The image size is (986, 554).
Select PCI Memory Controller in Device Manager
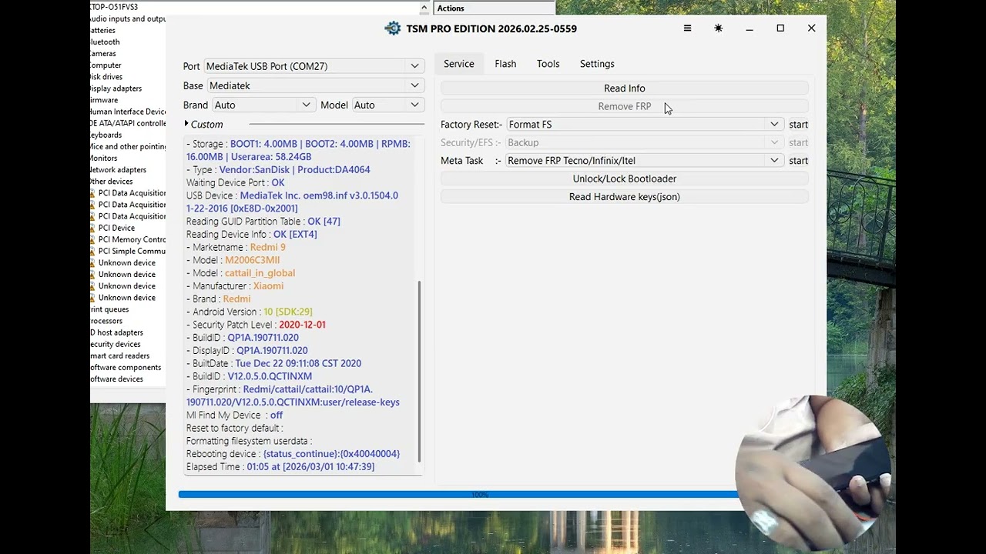[x=132, y=239]
